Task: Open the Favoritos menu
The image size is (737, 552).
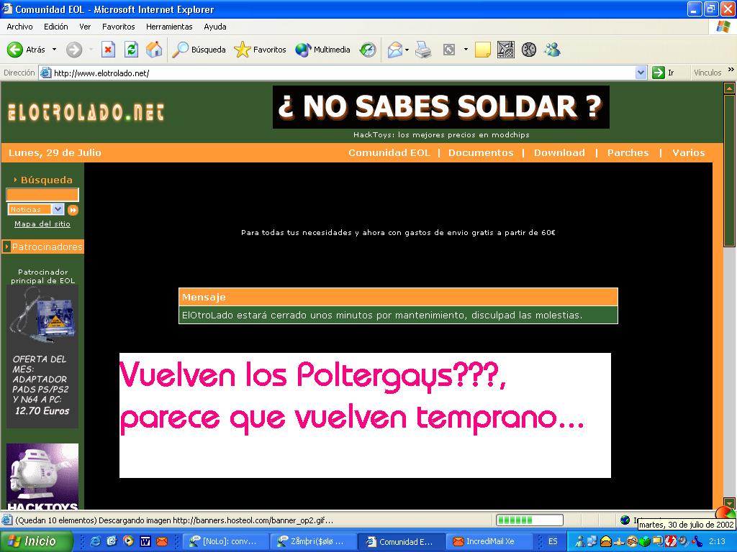Action: tap(119, 27)
